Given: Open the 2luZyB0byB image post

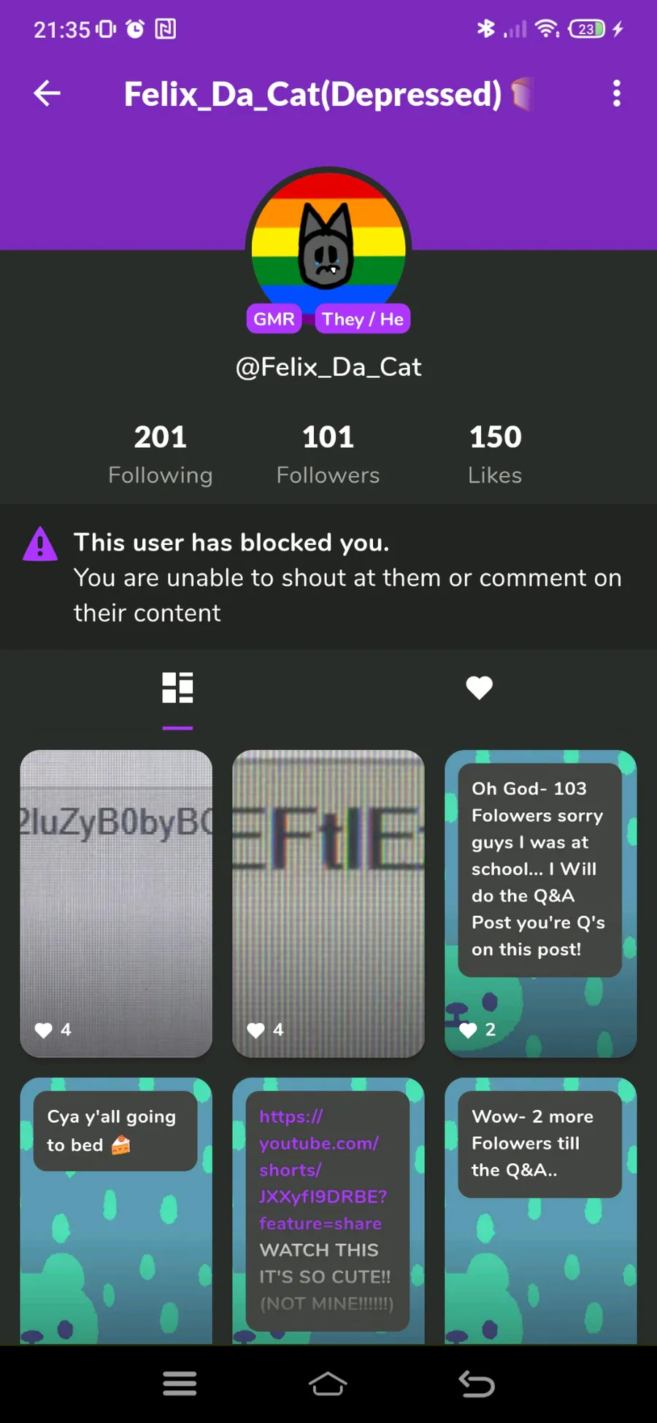Looking at the screenshot, I should 116,903.
